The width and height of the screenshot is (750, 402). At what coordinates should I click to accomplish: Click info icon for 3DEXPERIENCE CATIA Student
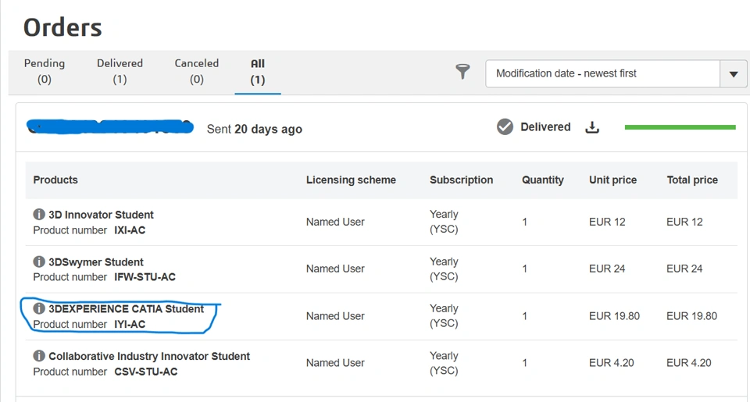pos(39,309)
